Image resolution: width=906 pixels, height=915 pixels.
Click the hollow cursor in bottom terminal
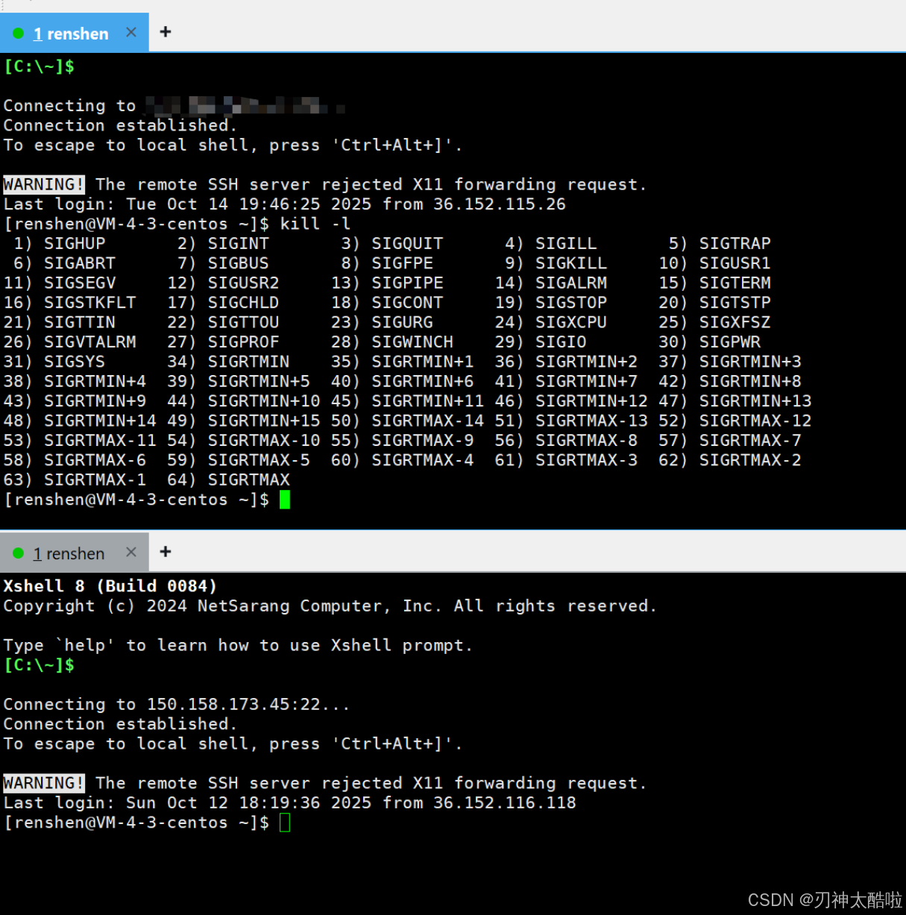pos(285,823)
